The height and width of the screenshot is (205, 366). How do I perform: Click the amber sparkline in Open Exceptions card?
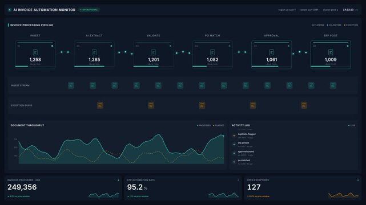[343, 195]
